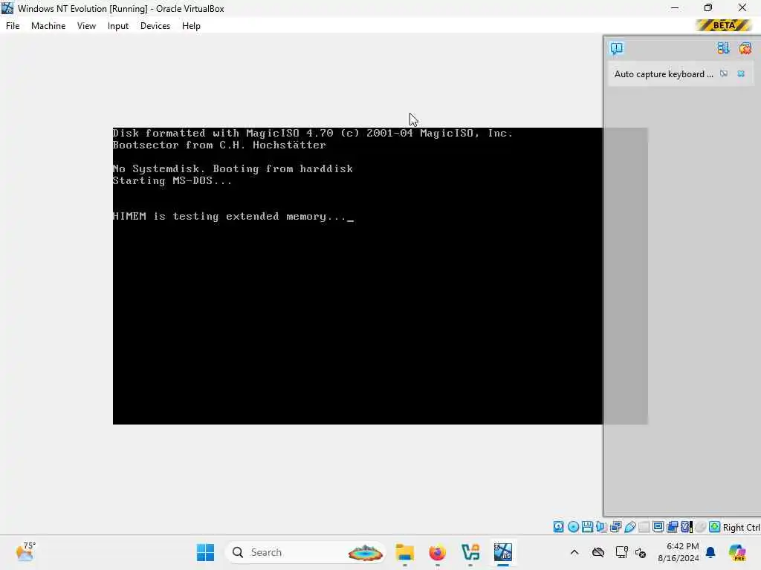The image size is (761, 570).
Task: Open the Devices menu
Action: [x=155, y=26]
